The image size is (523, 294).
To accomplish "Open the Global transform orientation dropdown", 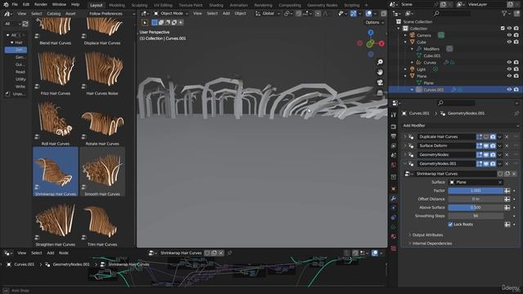I will [267, 13].
